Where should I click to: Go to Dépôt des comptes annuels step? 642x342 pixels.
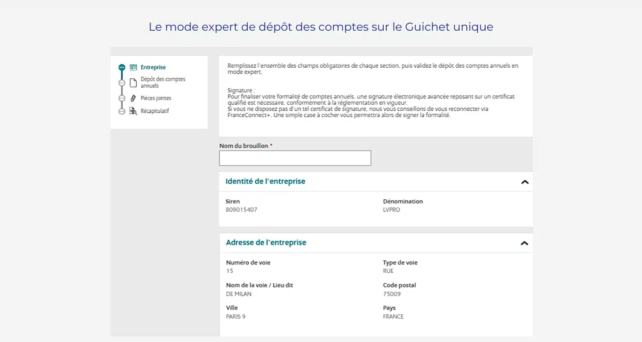point(163,83)
